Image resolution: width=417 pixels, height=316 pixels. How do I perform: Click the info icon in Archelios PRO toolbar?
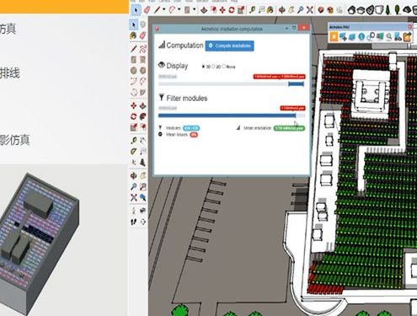click(361, 36)
